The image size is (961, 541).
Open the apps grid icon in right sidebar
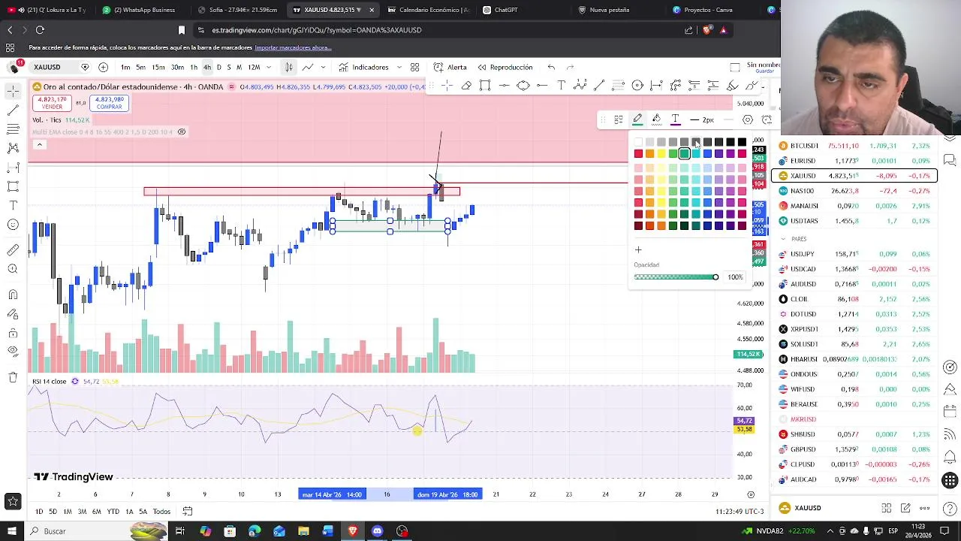(x=950, y=481)
